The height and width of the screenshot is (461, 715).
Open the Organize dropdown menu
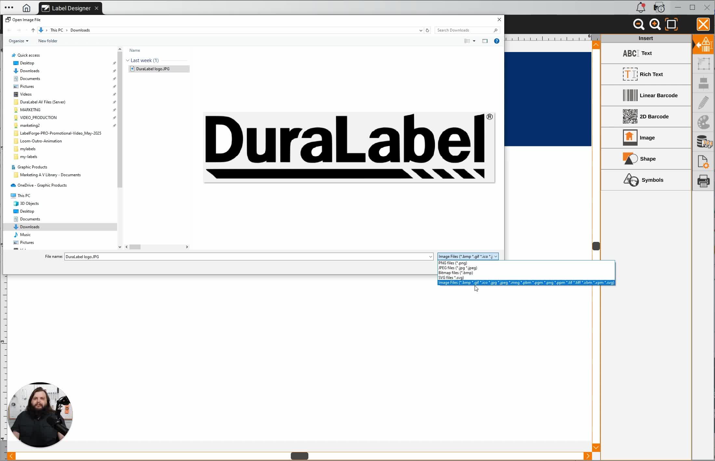pyautogui.click(x=19, y=41)
